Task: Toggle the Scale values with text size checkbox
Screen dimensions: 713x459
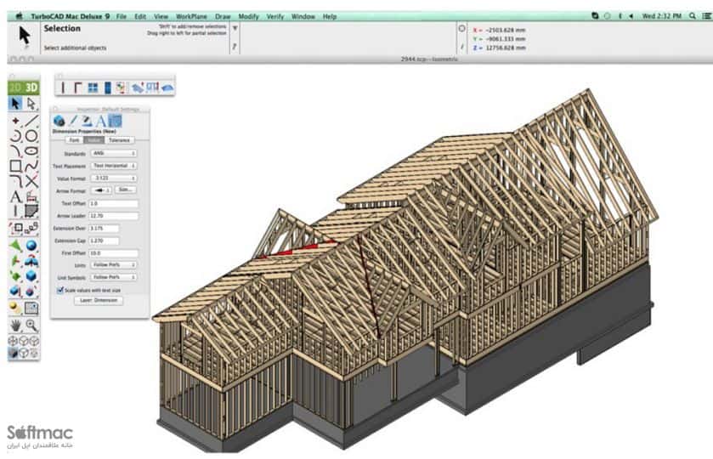Action: point(60,290)
